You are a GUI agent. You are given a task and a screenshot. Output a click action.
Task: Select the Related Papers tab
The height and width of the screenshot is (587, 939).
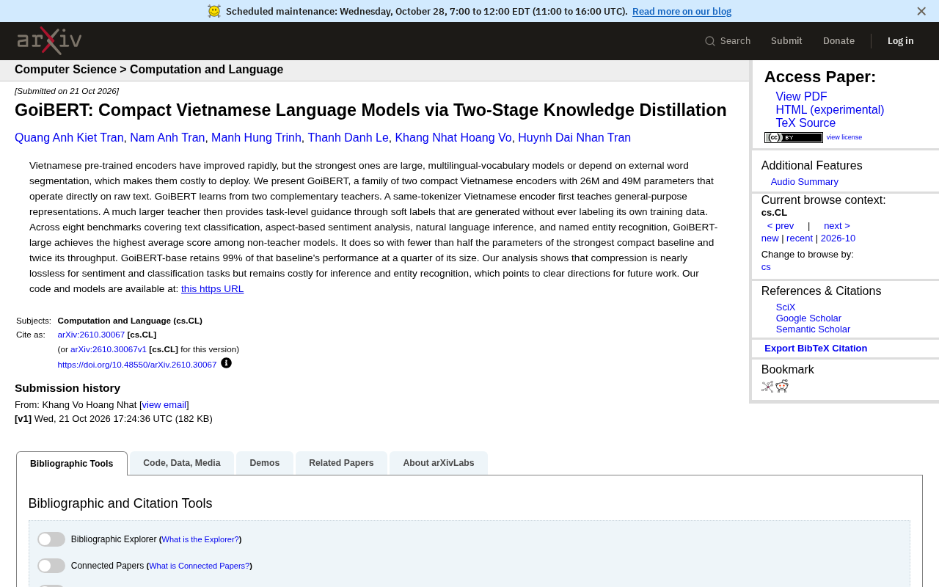click(x=341, y=463)
